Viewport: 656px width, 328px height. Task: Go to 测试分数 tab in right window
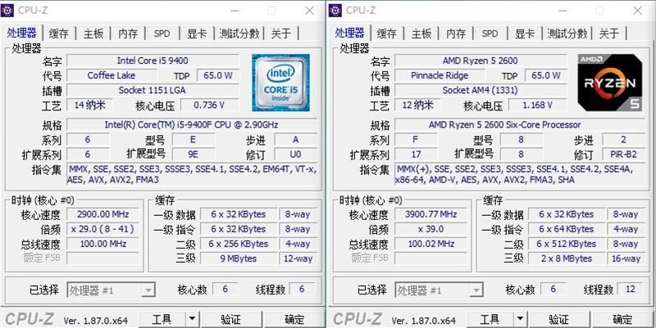567,34
